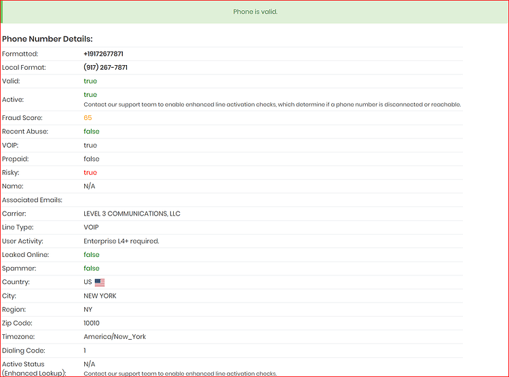The height and width of the screenshot is (377, 509).
Task: Click the Region value NY
Action: pyautogui.click(x=88, y=309)
